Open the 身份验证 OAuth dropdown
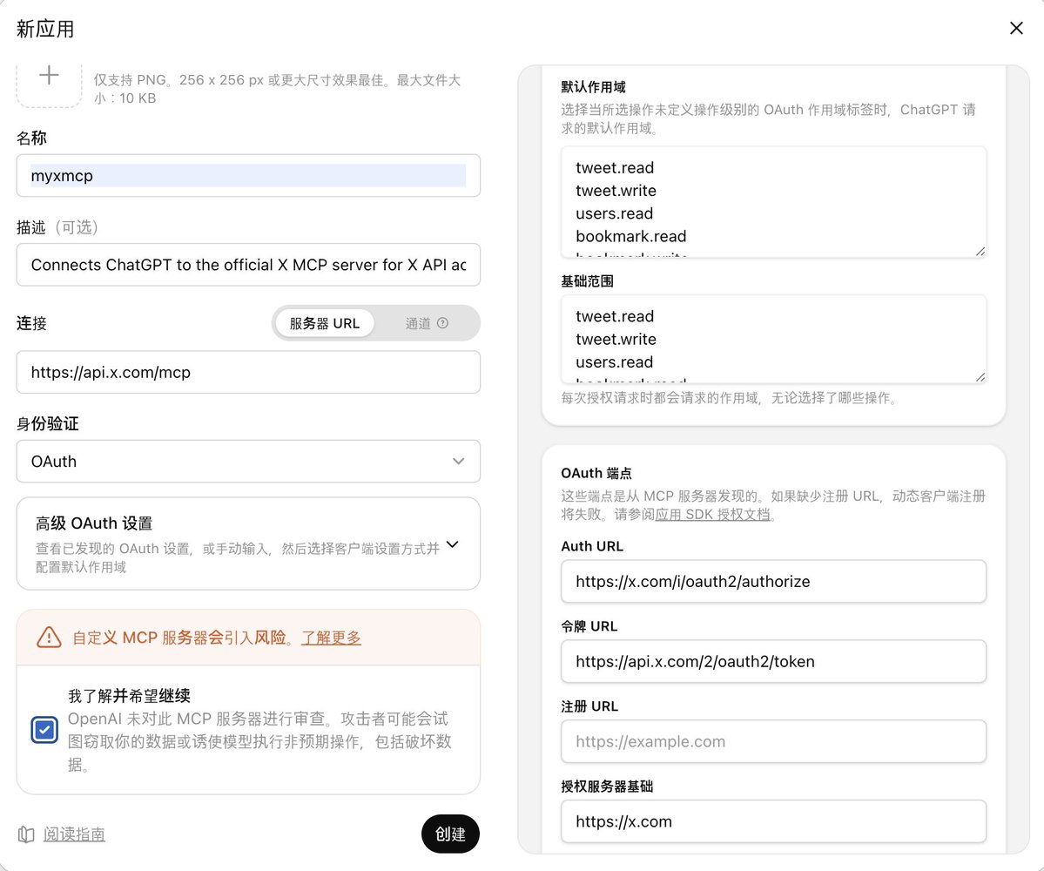 tap(248, 461)
